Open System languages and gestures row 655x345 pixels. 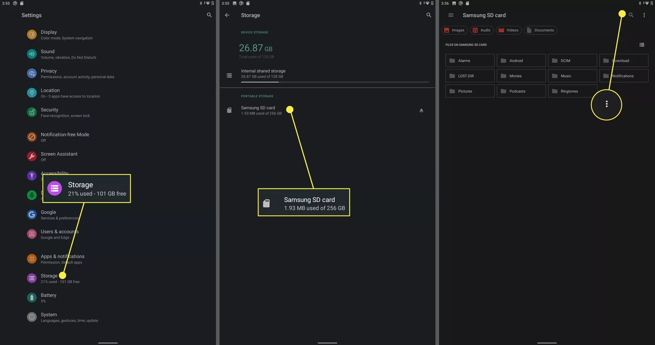(108, 317)
